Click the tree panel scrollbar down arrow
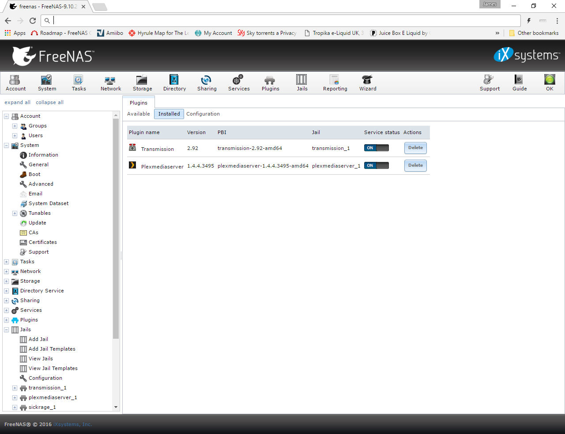Image resolution: width=565 pixels, height=434 pixels. 116,407
